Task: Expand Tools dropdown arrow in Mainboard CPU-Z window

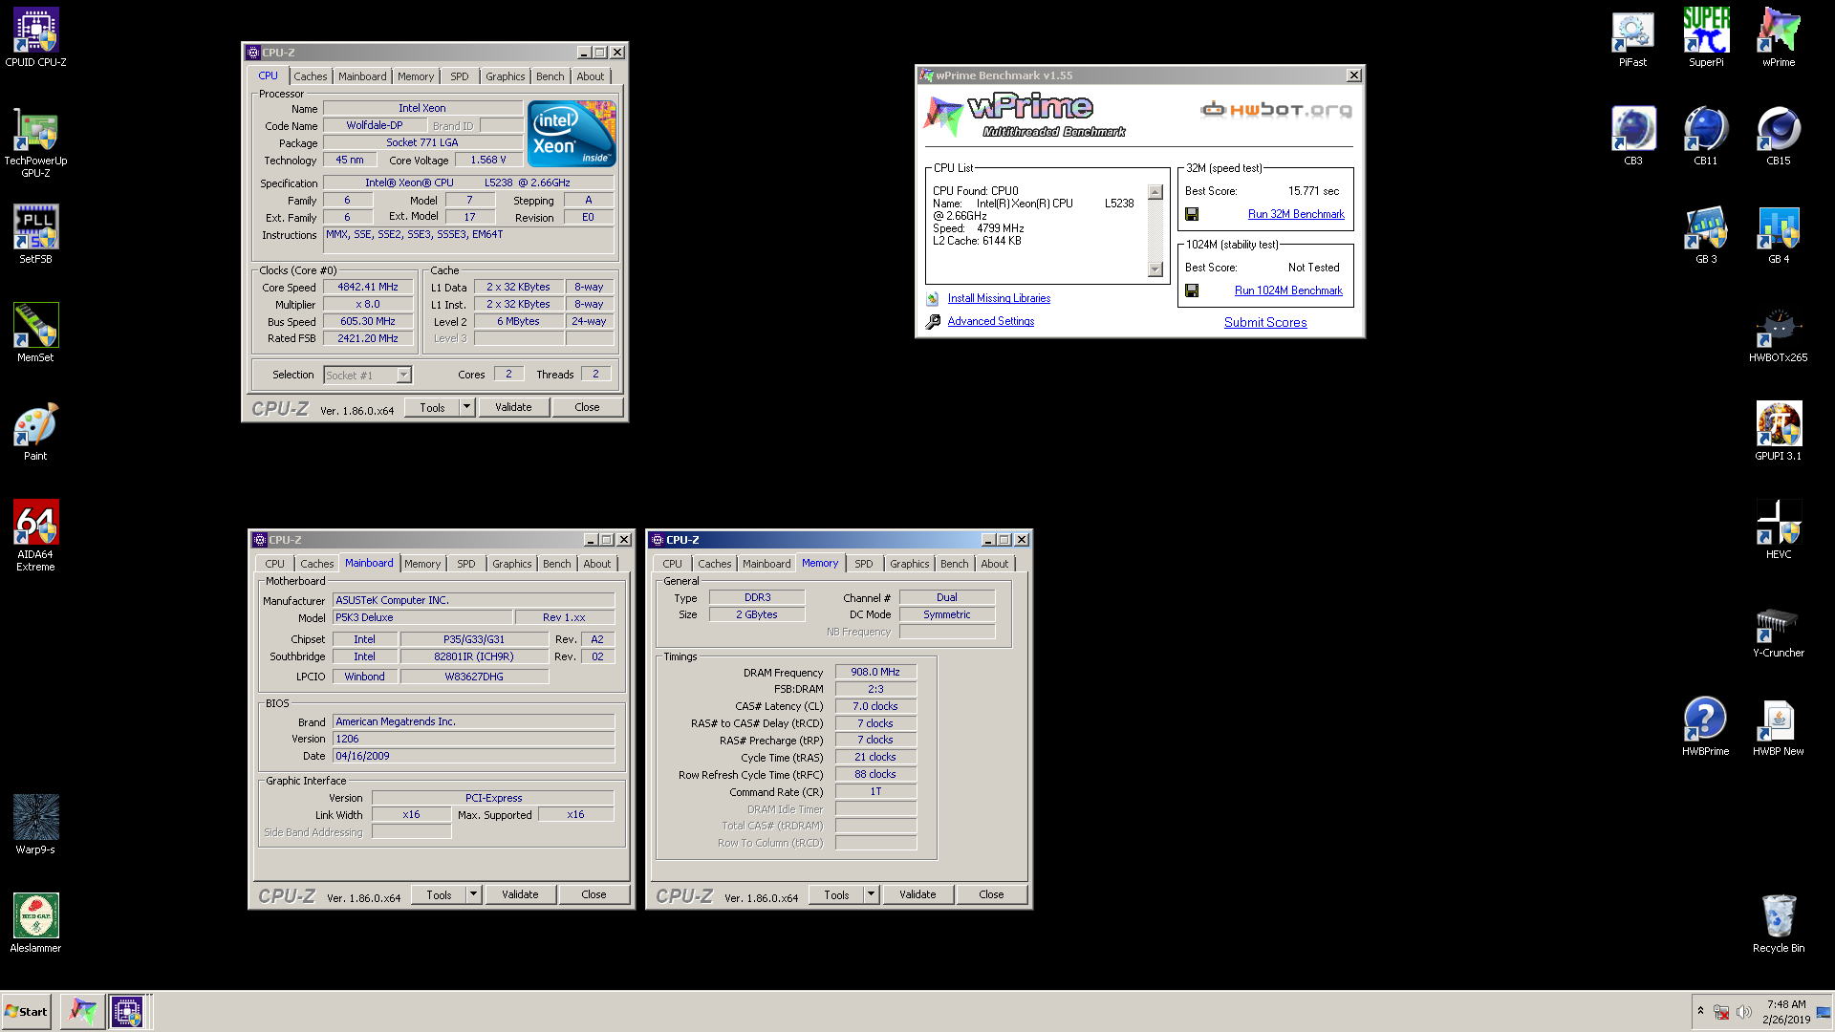Action: coord(473,894)
